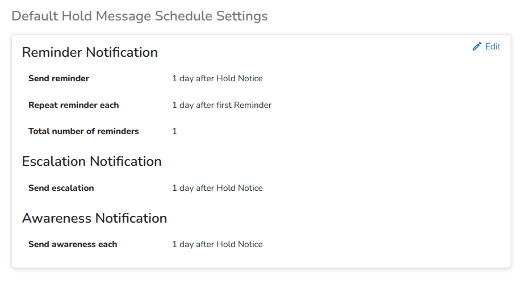This screenshot has height=288, width=531.
Task: Click the word Settings in the page title
Action: (241, 16)
